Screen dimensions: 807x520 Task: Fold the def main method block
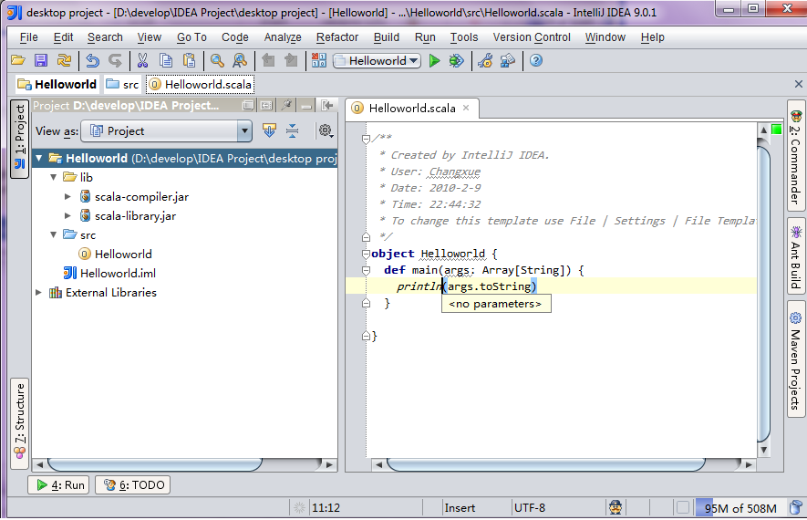click(x=366, y=270)
